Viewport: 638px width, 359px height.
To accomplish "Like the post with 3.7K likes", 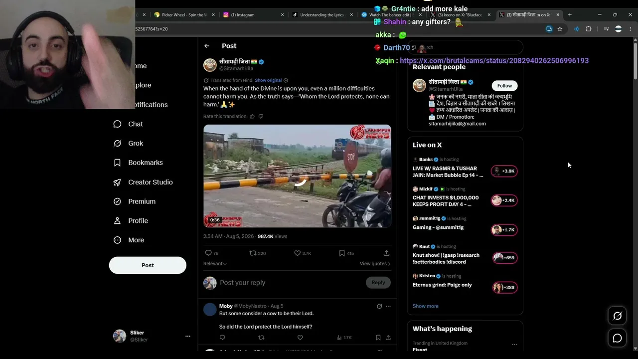I will click(x=303, y=253).
